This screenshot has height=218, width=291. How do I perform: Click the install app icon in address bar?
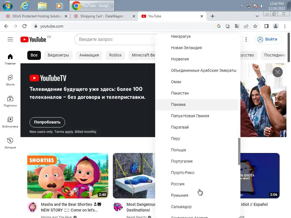click(228, 26)
